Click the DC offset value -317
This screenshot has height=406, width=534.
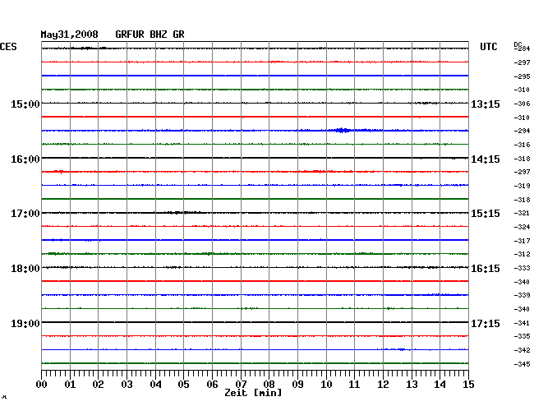pos(522,241)
